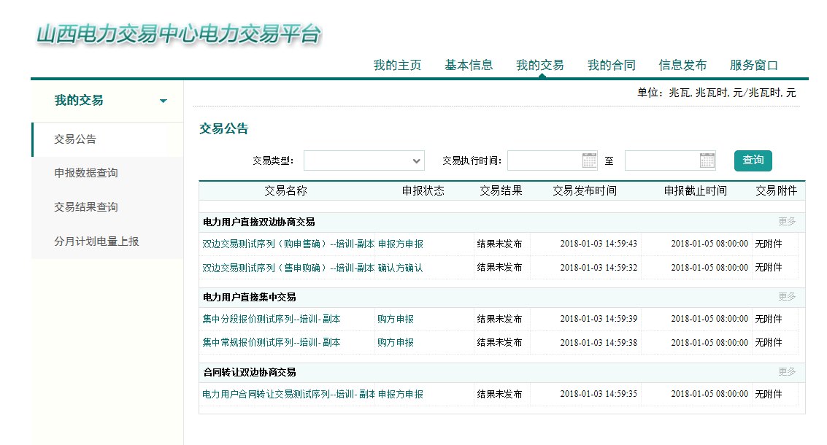Select the 服务窗口 tab
This screenshot has width=827, height=445.
point(753,65)
